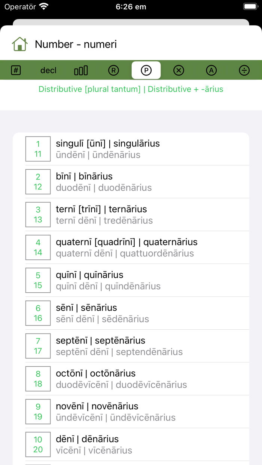Tap the 6:26 em clock display

131,6
